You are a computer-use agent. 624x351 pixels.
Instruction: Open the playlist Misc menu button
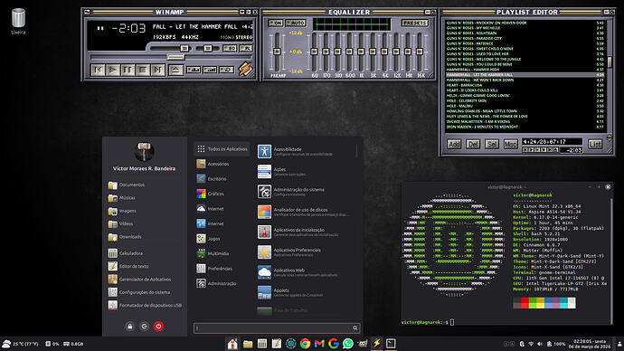pyautogui.click(x=511, y=144)
